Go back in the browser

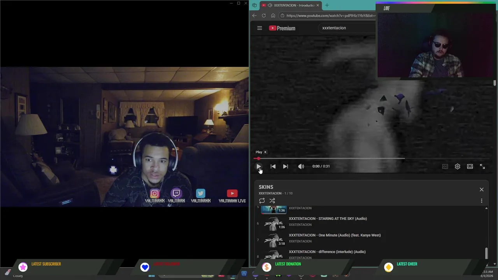254,16
